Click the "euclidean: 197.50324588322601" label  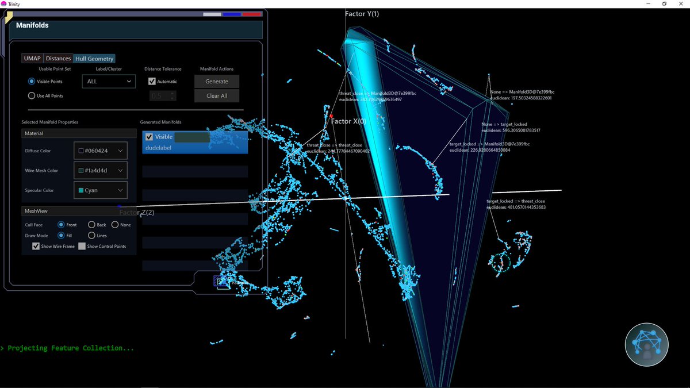[521, 98]
